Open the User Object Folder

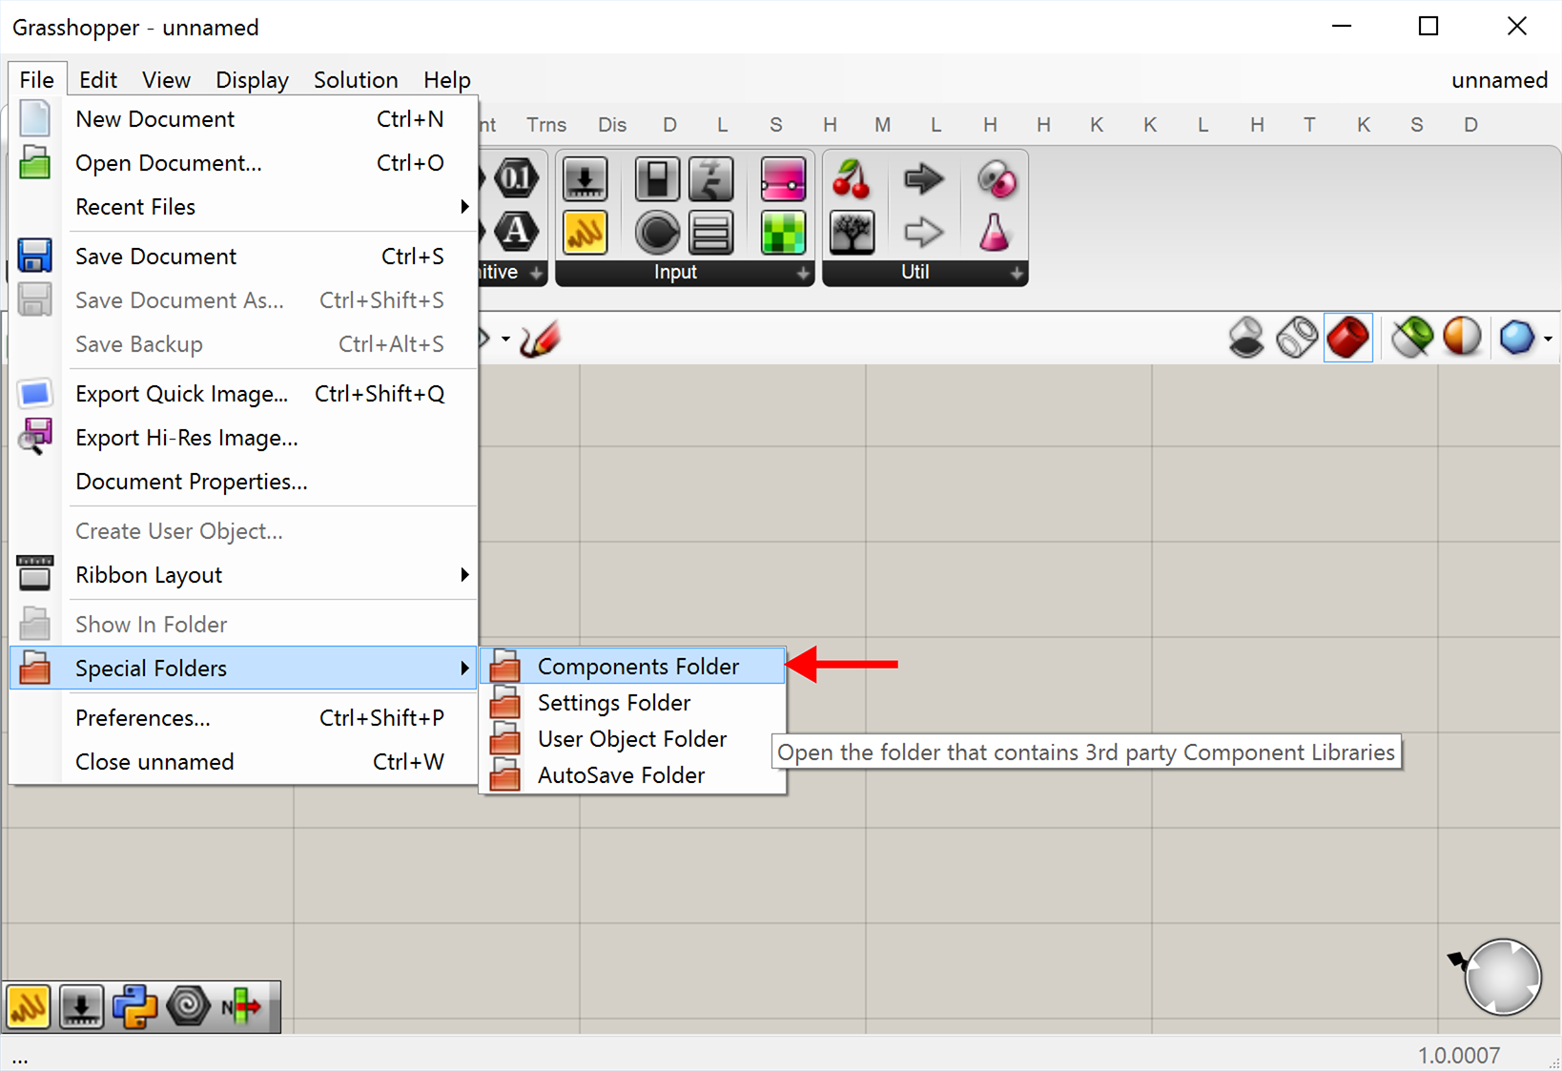click(633, 739)
